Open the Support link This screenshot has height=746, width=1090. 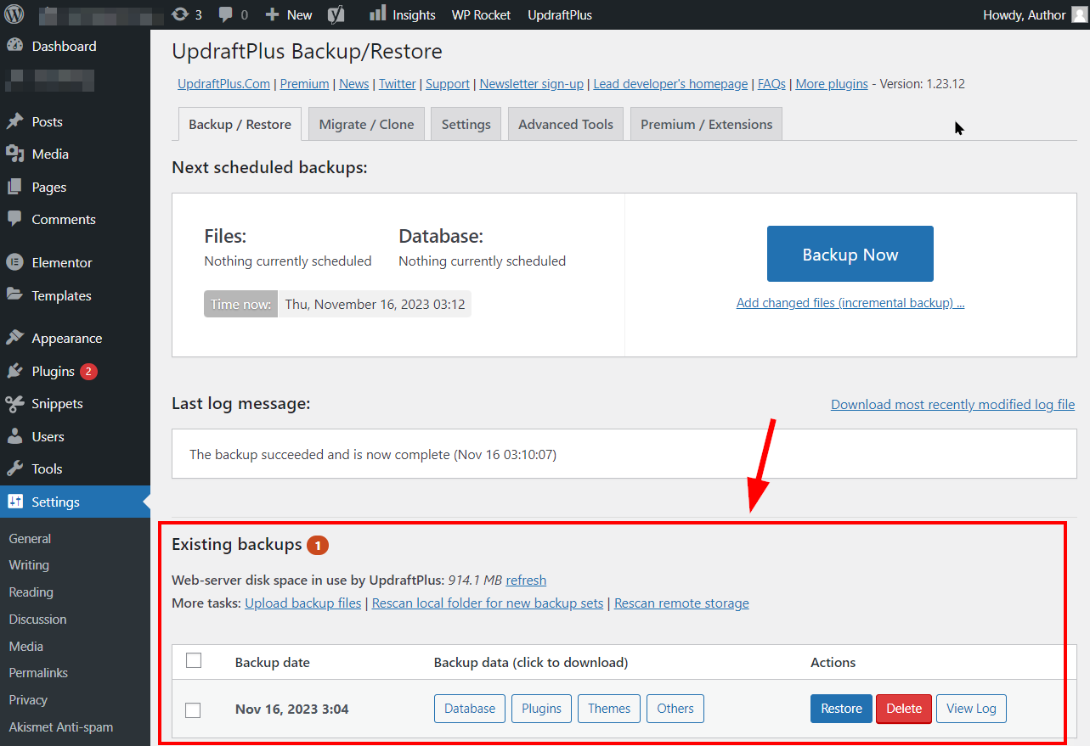(x=448, y=84)
